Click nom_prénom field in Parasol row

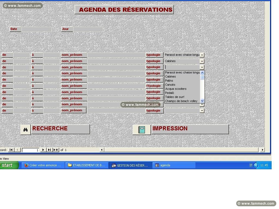pyautogui.click(x=116, y=55)
